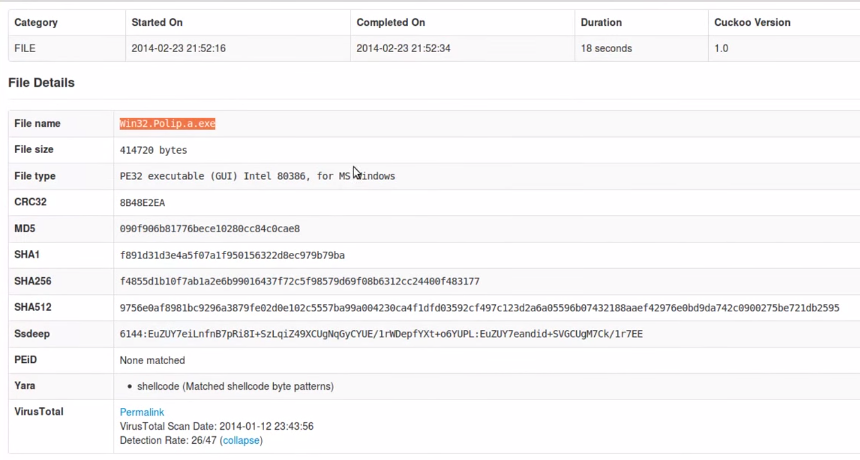Click the PE32 executable file type text

257,176
